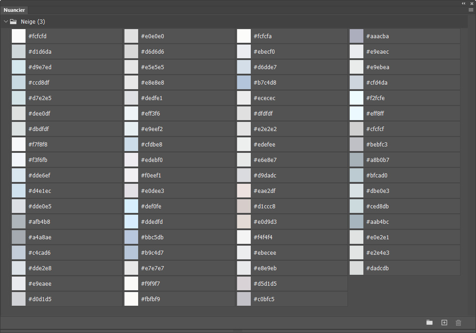Viewport: 476px width, 333px height.
Task: Select swatch labeled #def0fe
Action: click(x=131, y=207)
